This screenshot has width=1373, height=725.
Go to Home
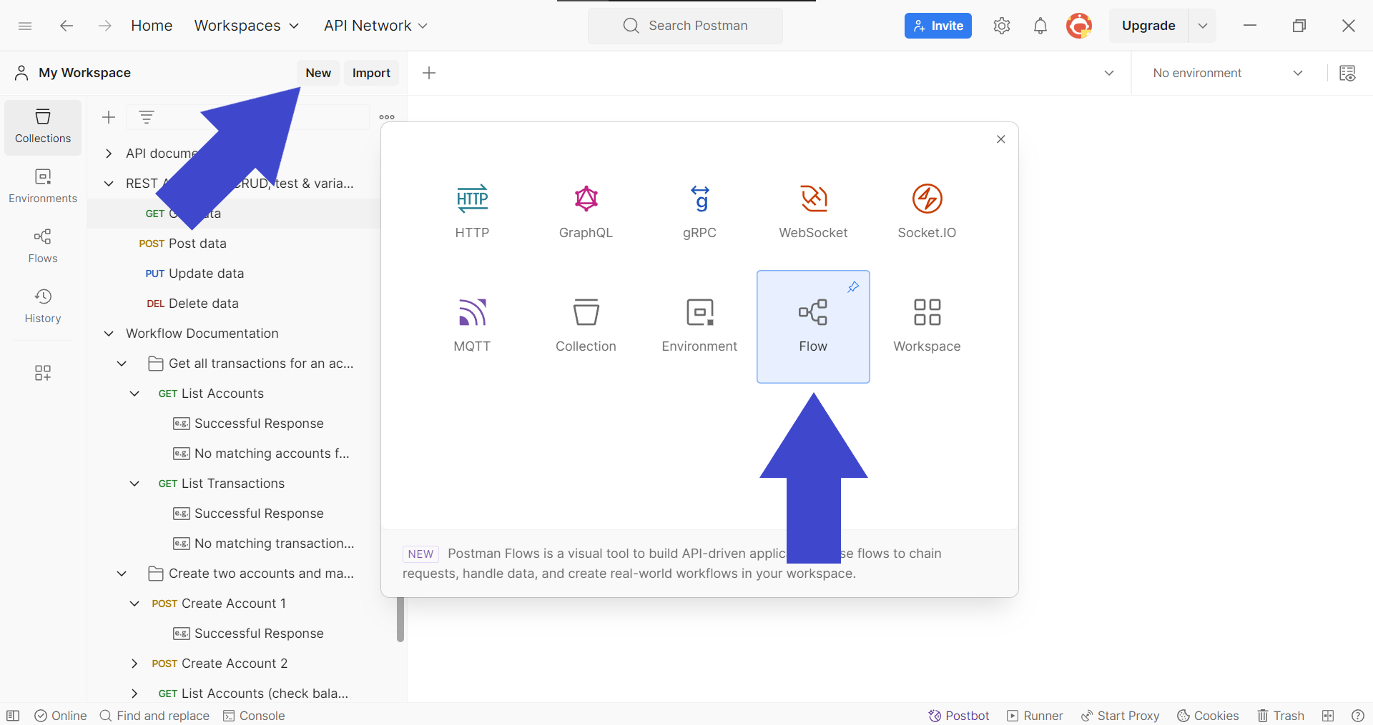click(152, 26)
